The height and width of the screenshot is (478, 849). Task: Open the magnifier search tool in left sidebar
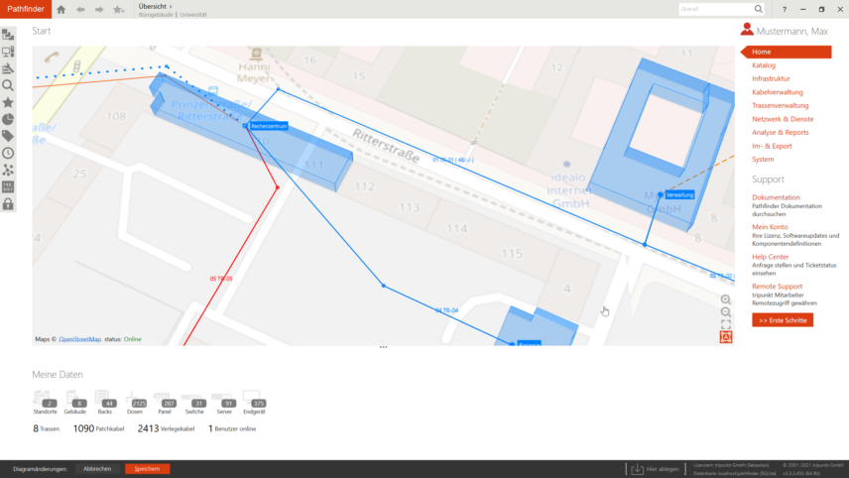[8, 85]
